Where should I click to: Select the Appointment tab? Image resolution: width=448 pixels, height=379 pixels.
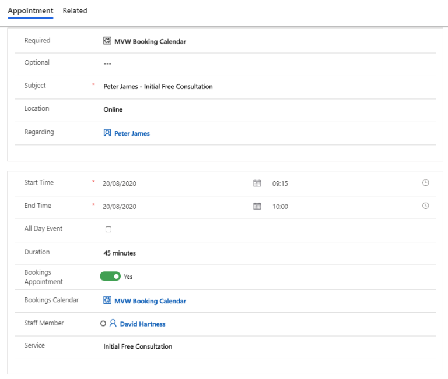(x=30, y=10)
